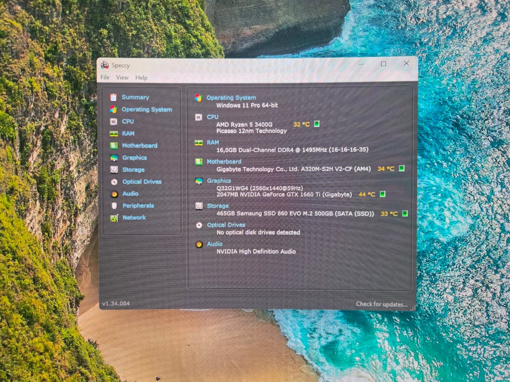Click the CPU temperature green indicator
This screenshot has height=382, width=510.
(x=317, y=124)
